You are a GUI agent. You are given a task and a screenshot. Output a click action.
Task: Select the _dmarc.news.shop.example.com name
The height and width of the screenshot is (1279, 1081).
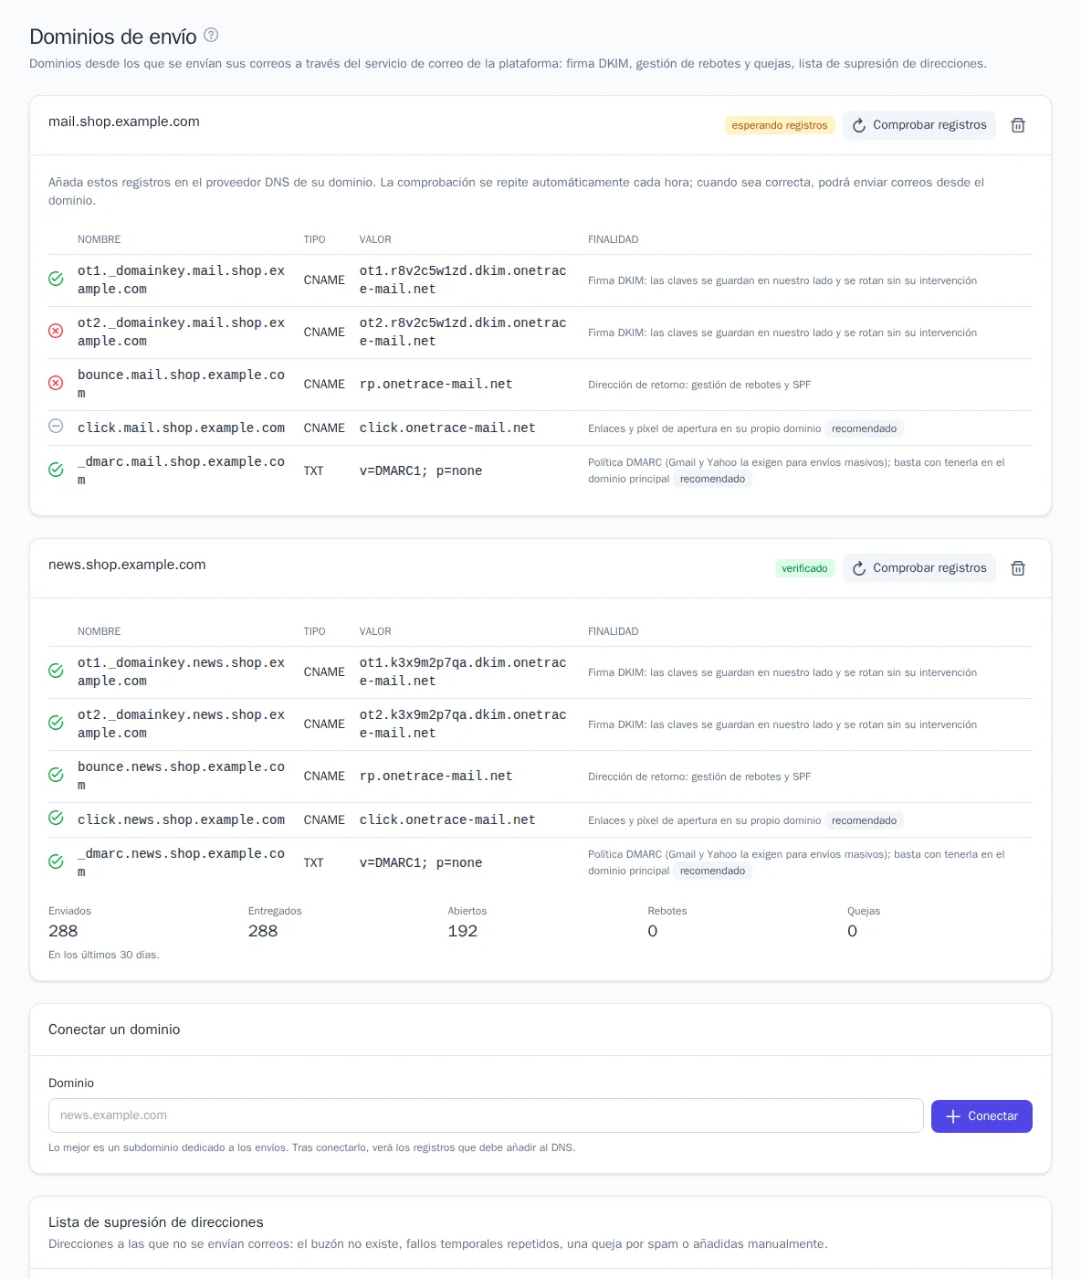click(x=181, y=862)
